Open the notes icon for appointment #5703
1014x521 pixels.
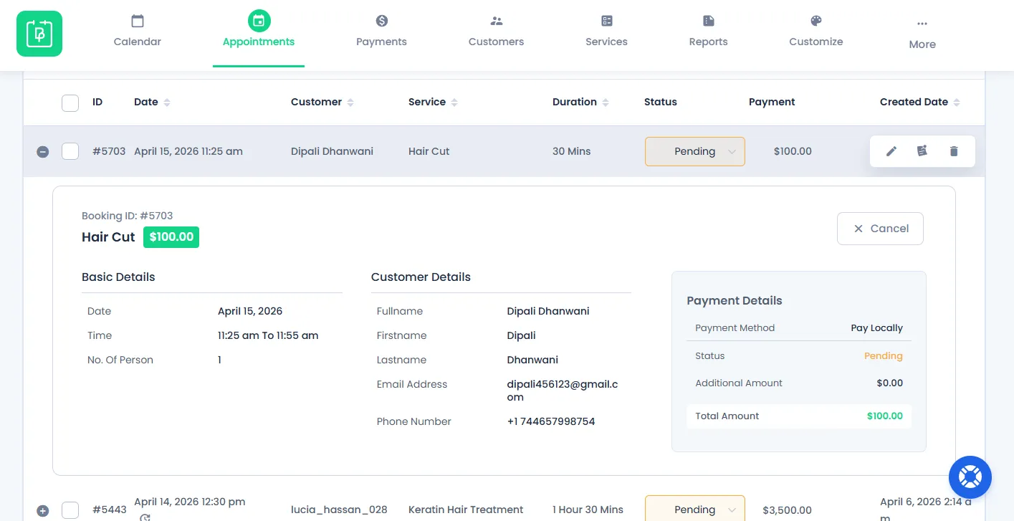click(922, 151)
